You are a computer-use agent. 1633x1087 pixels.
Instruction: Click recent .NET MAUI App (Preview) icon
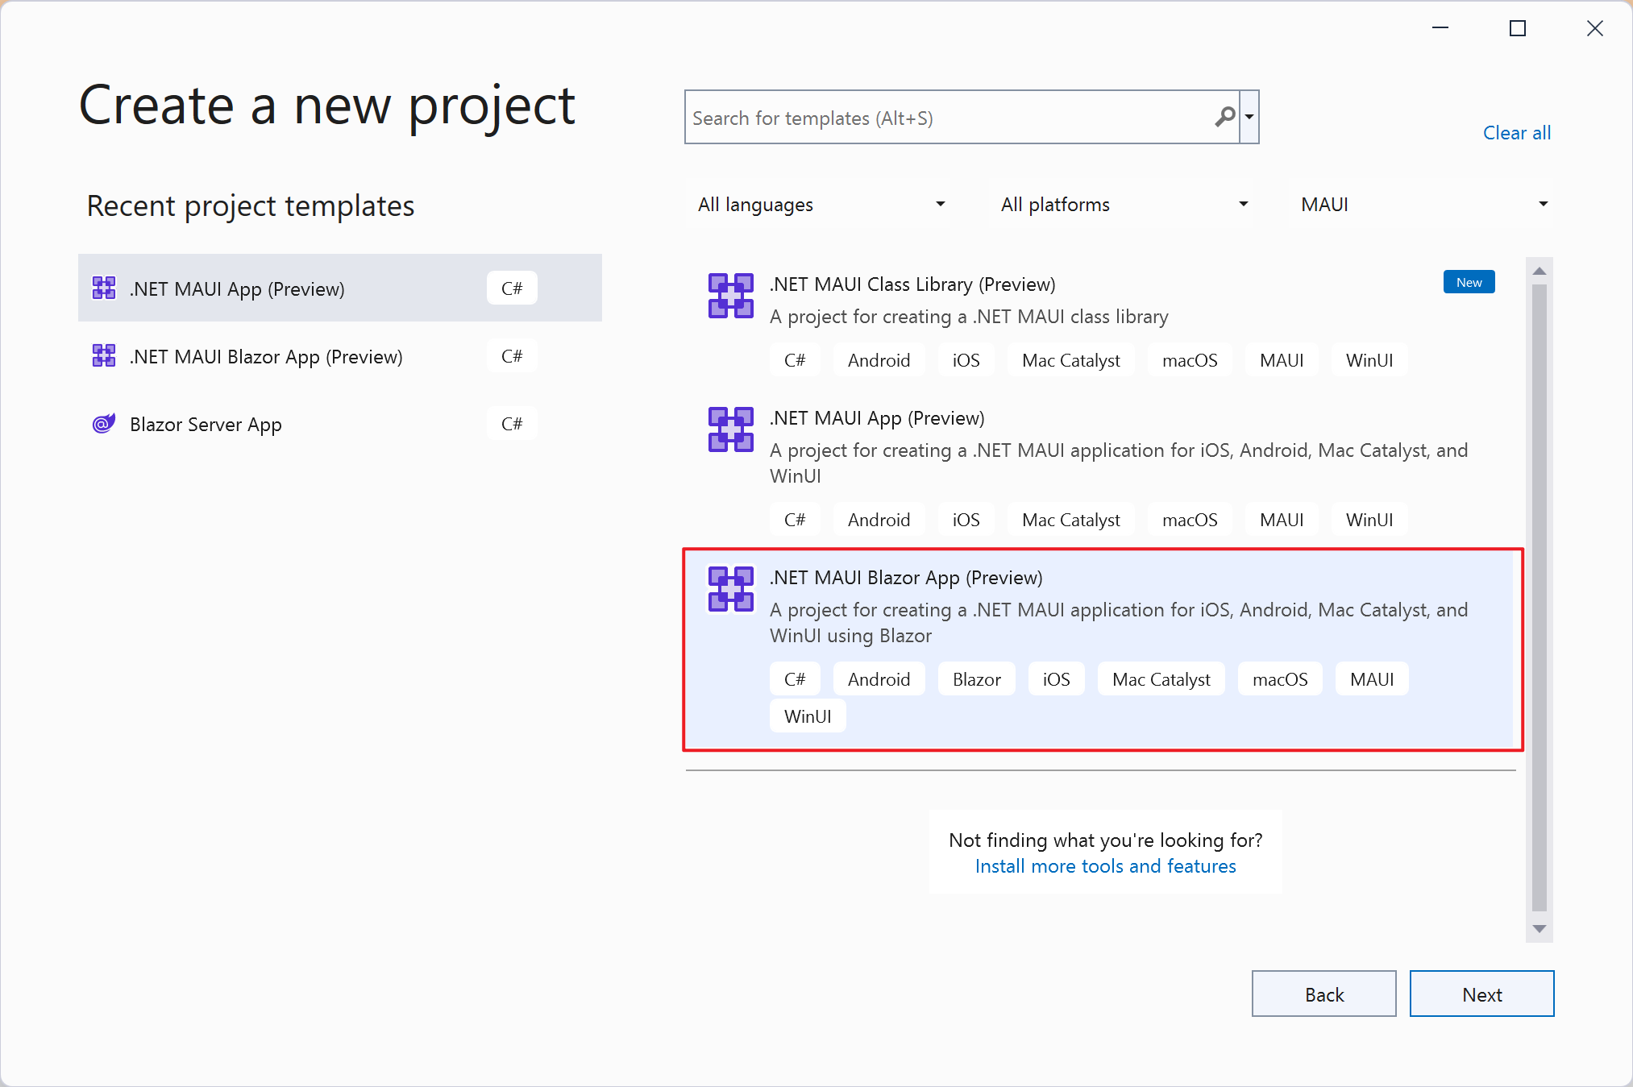click(104, 288)
